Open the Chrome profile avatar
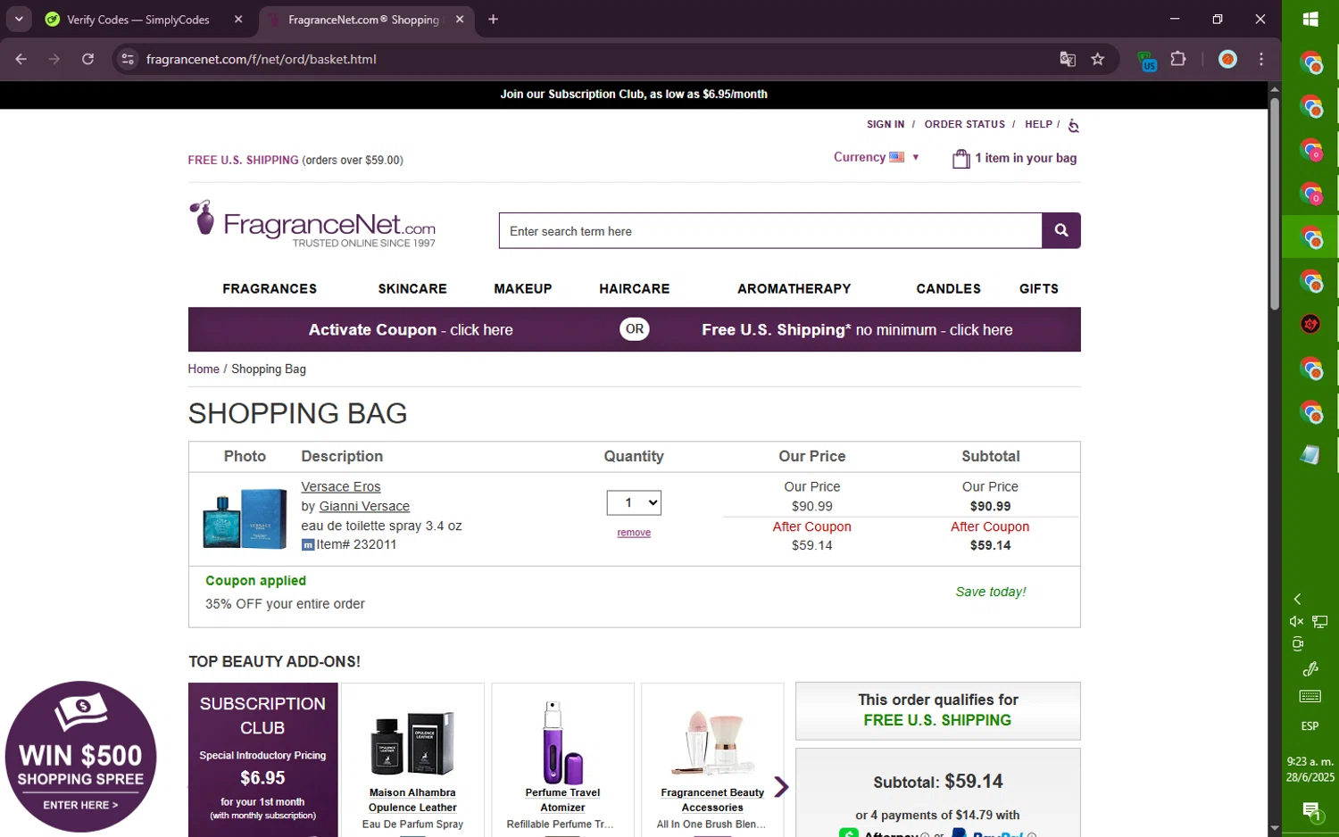The height and width of the screenshot is (837, 1339). [x=1228, y=59]
